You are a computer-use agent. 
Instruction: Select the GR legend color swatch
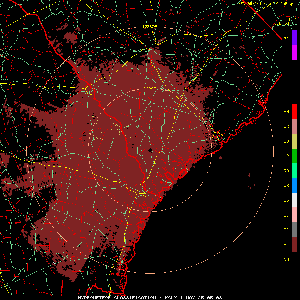294,126
